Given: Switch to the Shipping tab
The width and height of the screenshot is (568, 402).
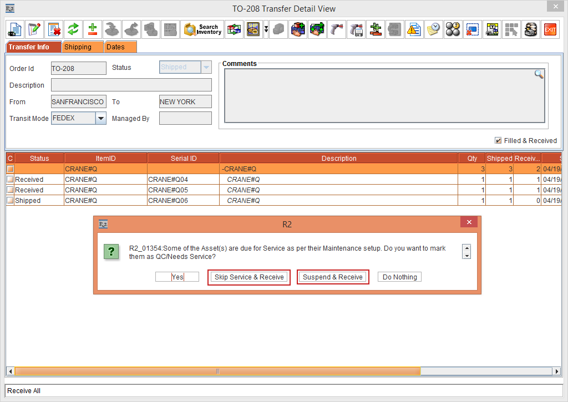Looking at the screenshot, I should pos(83,47).
